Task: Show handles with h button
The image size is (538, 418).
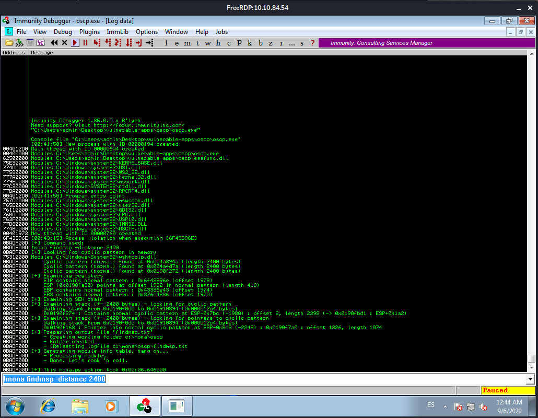Action: 218,43
